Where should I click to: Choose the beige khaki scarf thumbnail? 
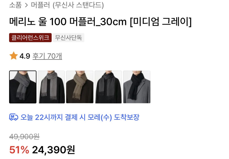coord(80,87)
